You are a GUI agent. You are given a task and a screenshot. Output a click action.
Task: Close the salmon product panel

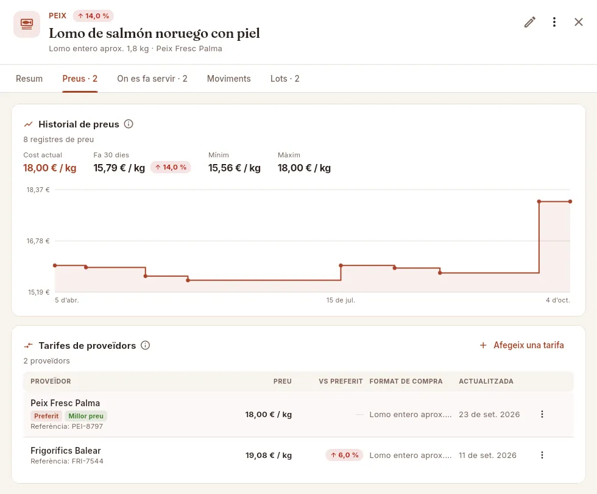point(578,22)
